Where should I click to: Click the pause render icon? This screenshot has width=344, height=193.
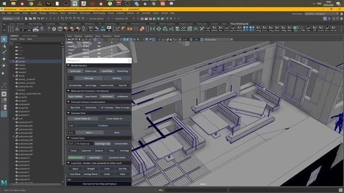[171, 19]
